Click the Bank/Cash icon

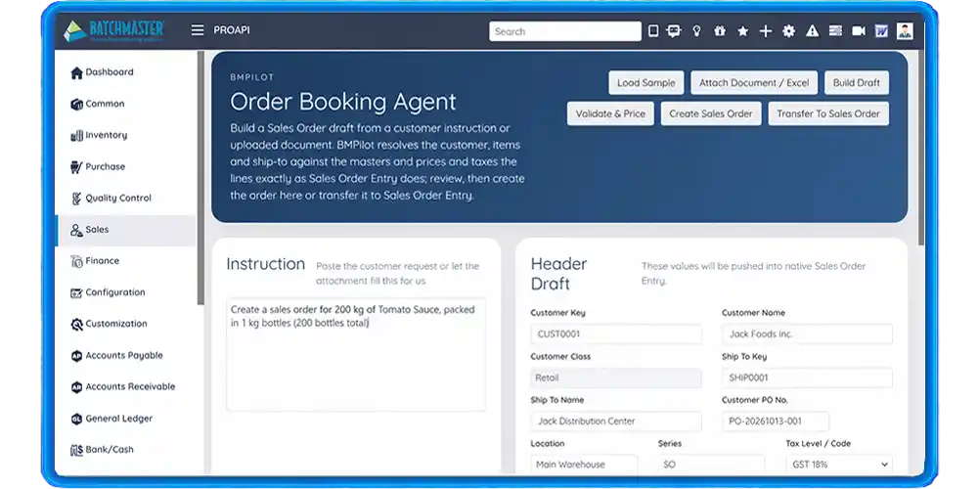pos(76,450)
